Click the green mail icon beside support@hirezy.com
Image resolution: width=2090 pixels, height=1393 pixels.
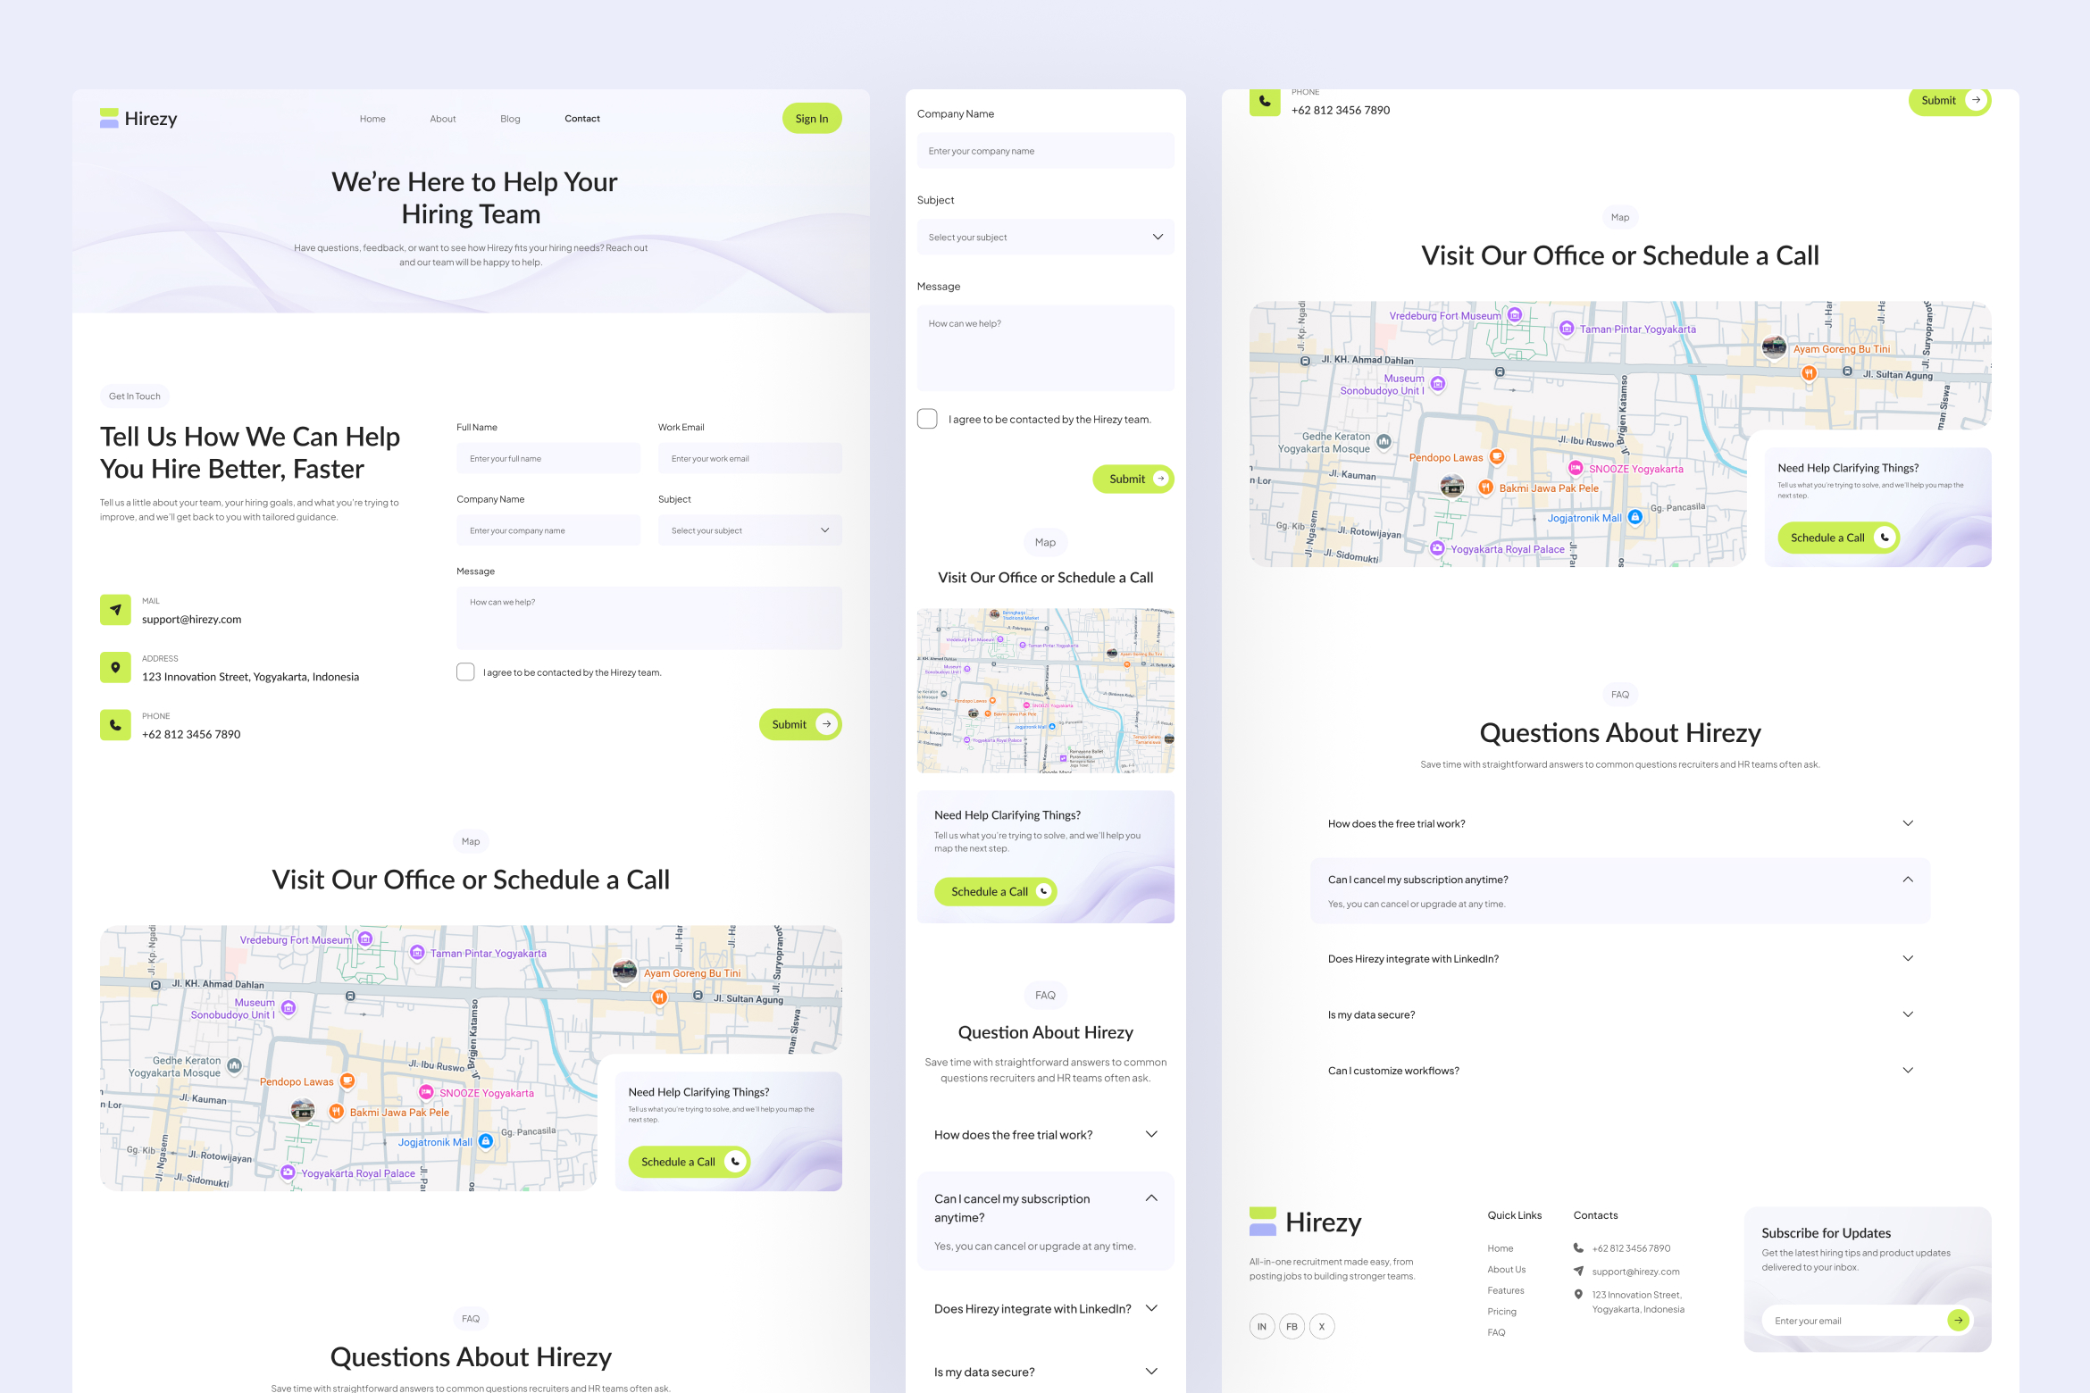115,610
